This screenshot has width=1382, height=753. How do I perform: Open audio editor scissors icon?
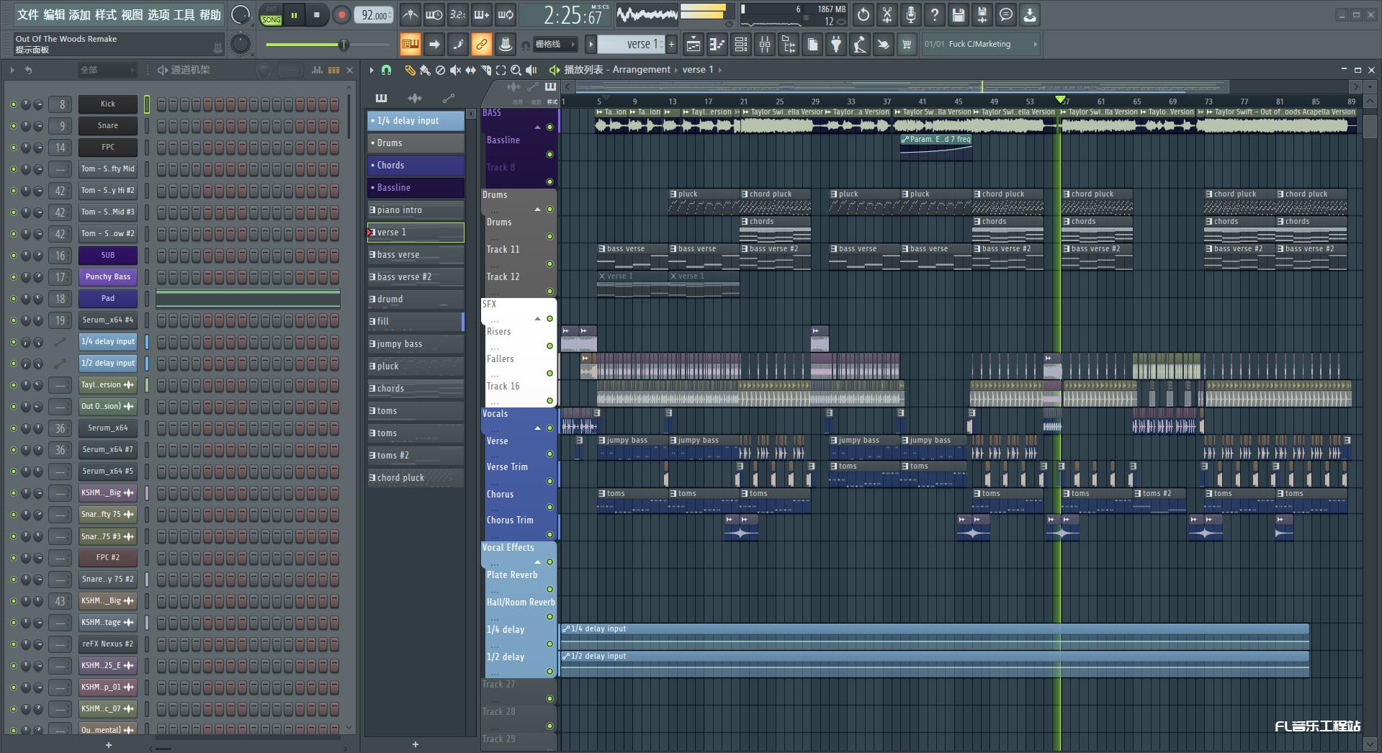click(887, 14)
